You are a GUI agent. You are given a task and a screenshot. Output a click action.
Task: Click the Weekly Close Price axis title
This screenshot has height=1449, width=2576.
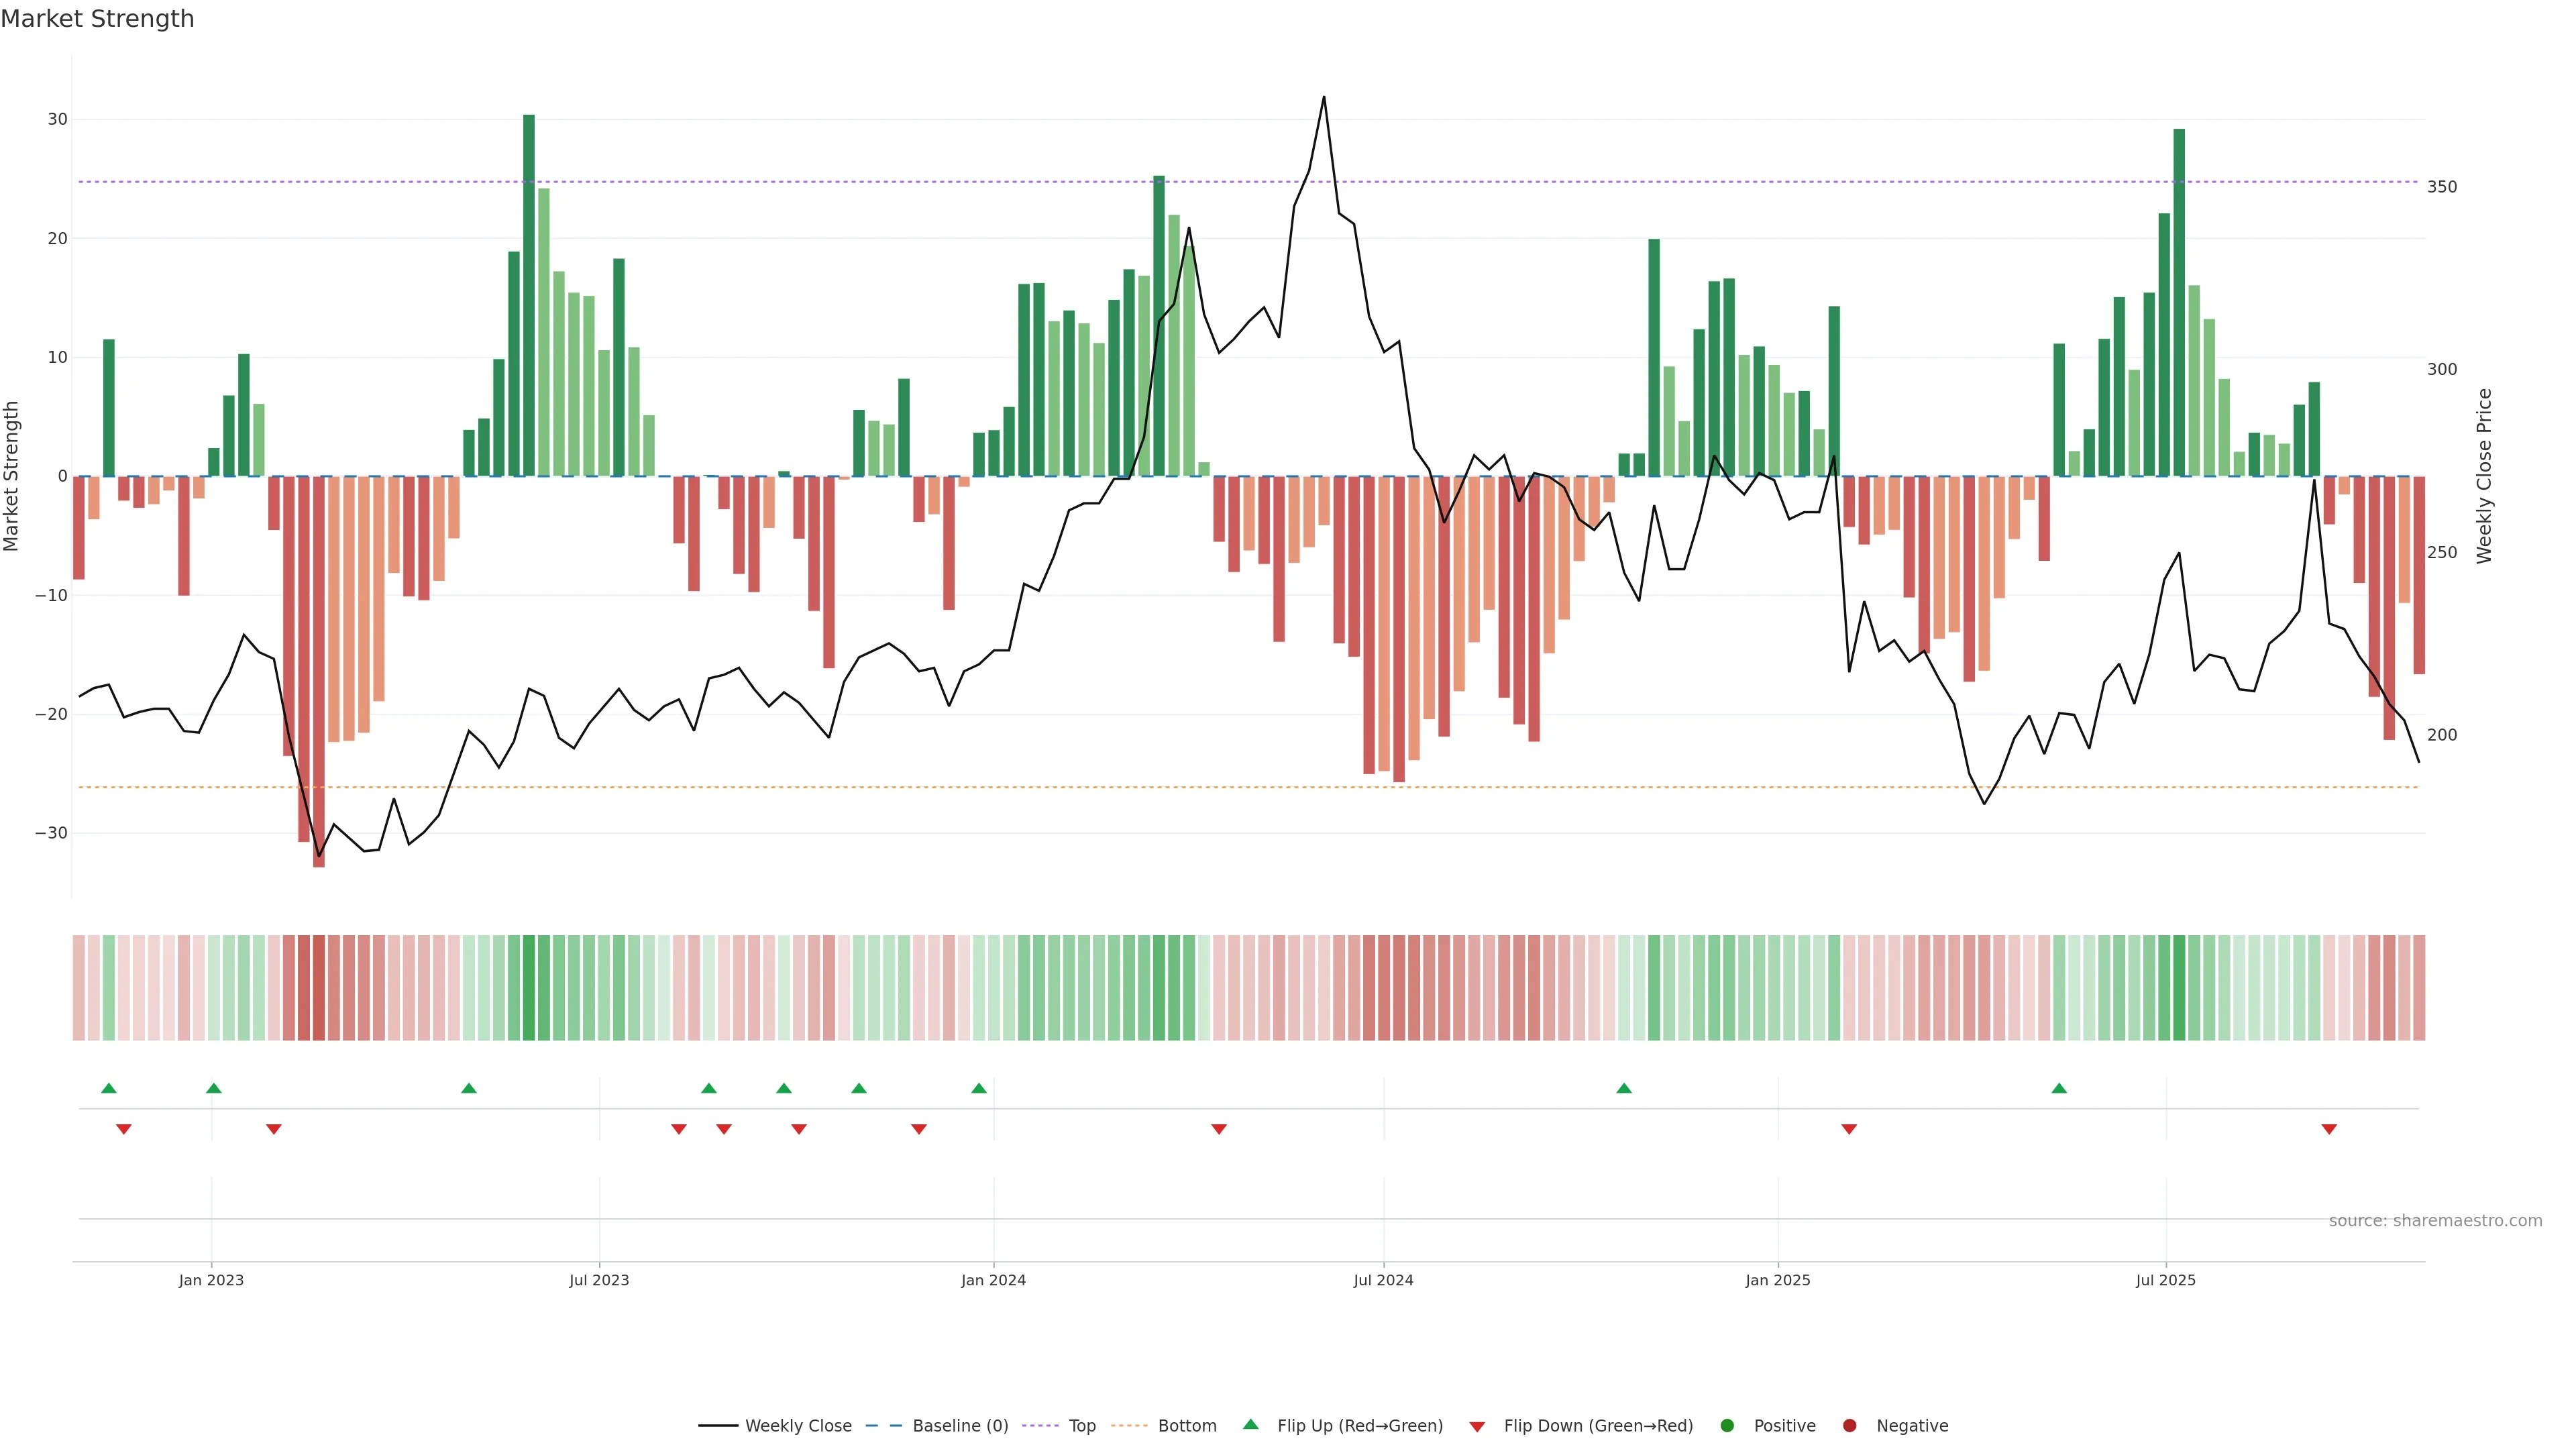(2484, 476)
